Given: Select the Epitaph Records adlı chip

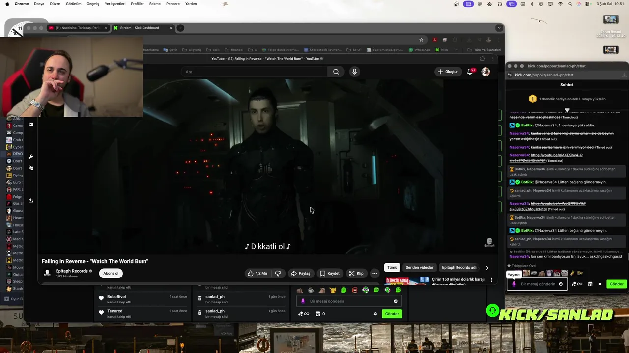Looking at the screenshot, I should [x=459, y=268].
